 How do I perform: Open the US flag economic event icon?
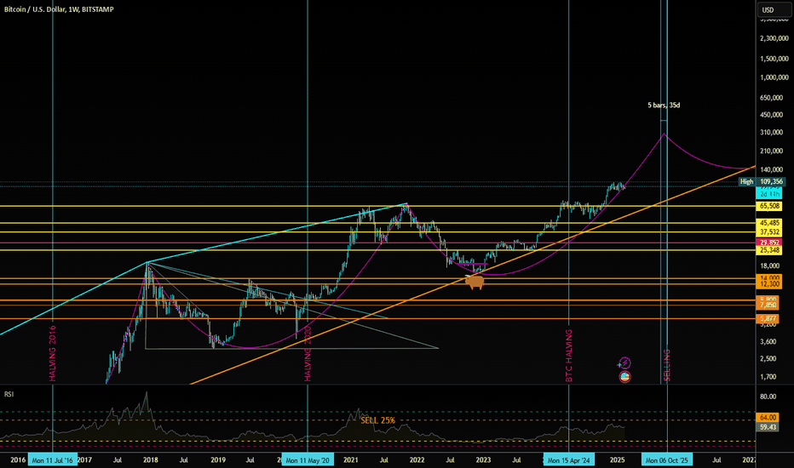coord(624,376)
